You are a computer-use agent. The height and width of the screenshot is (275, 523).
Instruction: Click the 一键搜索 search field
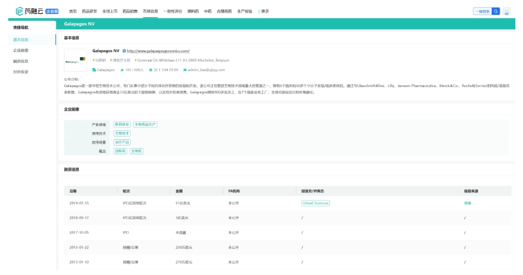(482, 11)
